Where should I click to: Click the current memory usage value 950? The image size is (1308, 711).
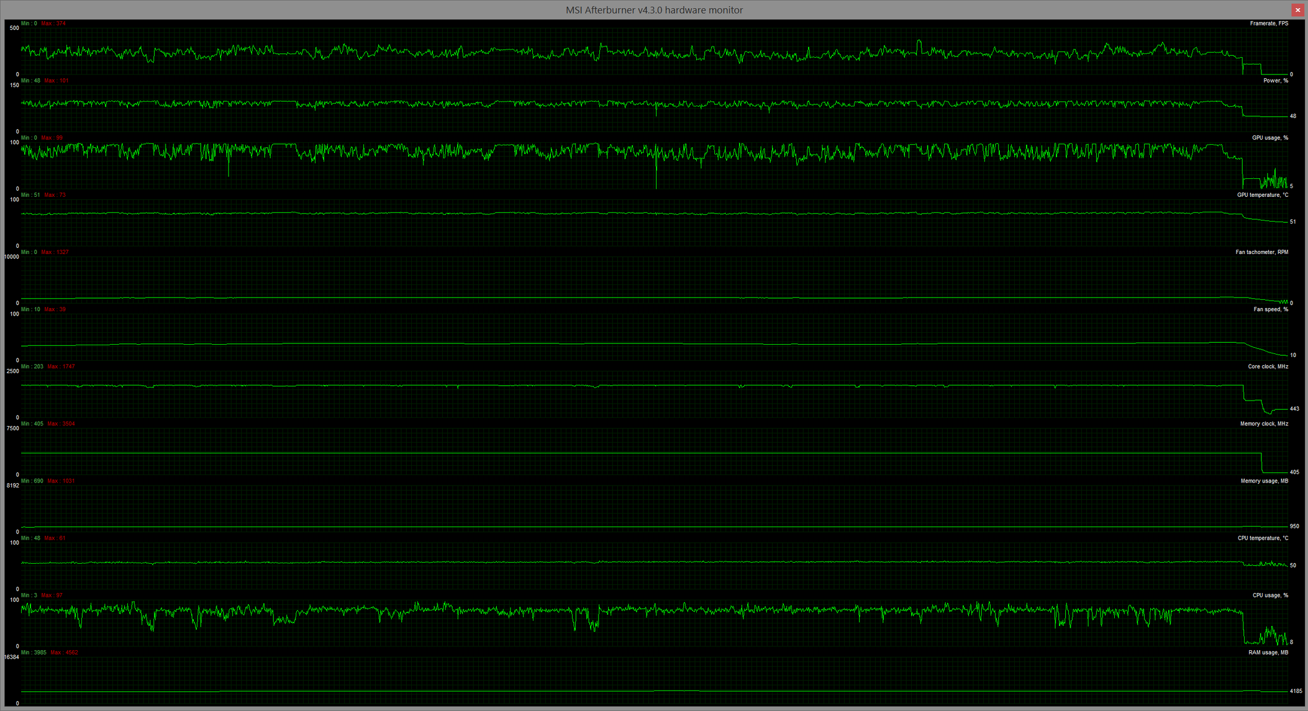pyautogui.click(x=1294, y=526)
